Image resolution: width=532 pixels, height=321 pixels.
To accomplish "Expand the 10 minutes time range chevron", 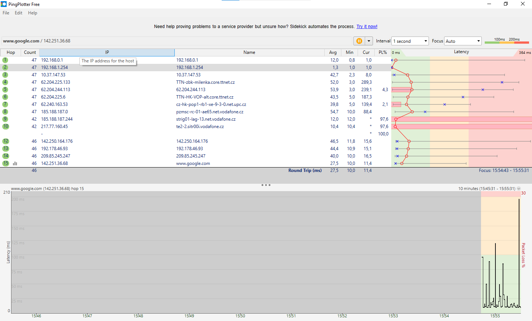I will click(519, 189).
